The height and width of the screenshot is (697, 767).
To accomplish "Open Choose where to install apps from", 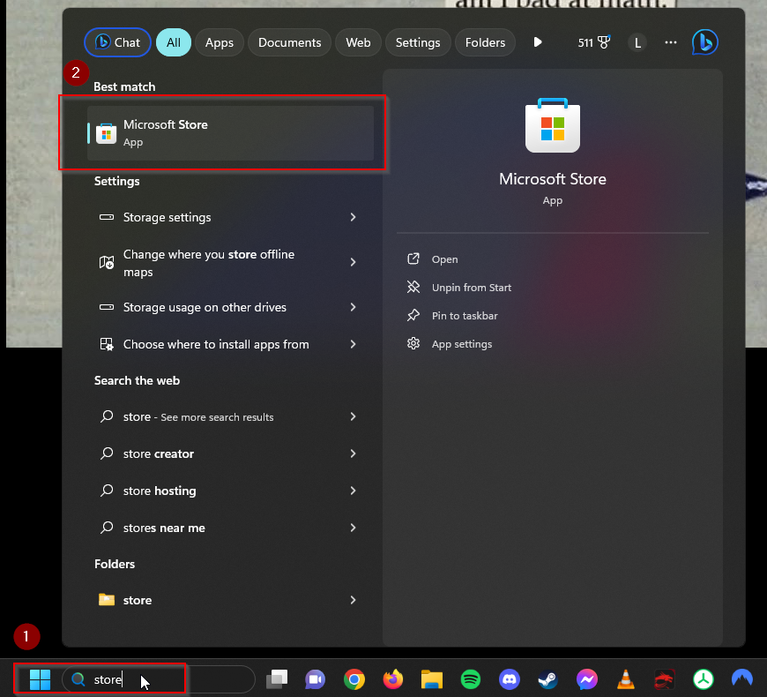I will tap(230, 345).
